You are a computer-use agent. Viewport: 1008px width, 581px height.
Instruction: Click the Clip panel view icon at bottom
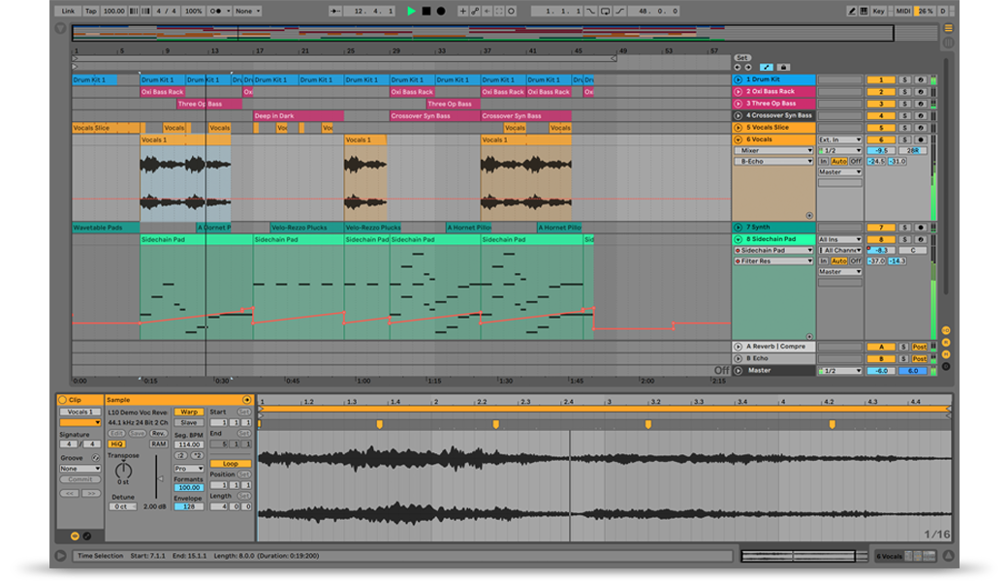(75, 535)
